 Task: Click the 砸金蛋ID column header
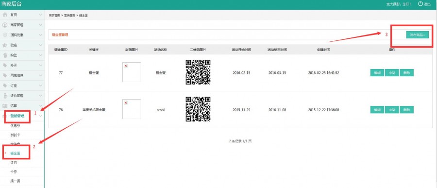61,50
